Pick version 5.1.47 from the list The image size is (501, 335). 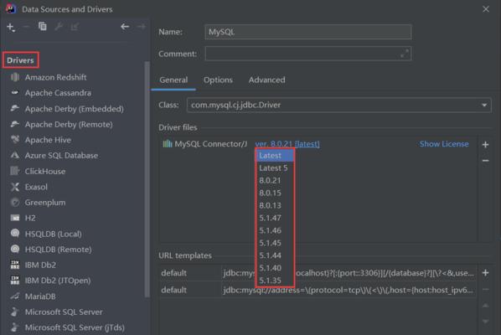click(x=275, y=218)
